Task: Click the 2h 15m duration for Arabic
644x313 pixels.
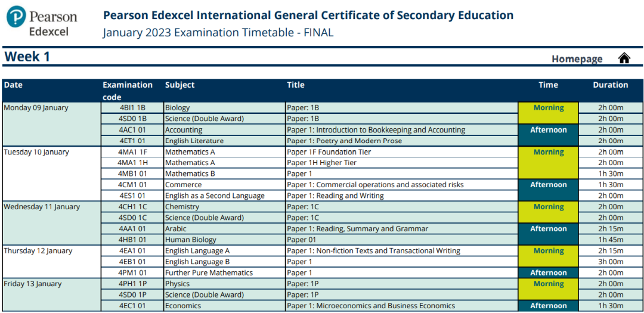Action: click(610, 229)
